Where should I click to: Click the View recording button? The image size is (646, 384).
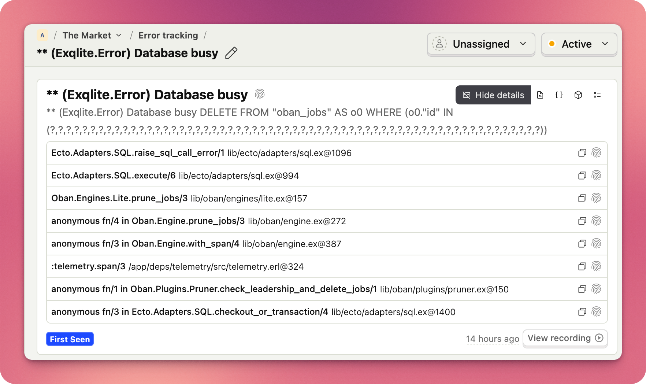coord(565,338)
